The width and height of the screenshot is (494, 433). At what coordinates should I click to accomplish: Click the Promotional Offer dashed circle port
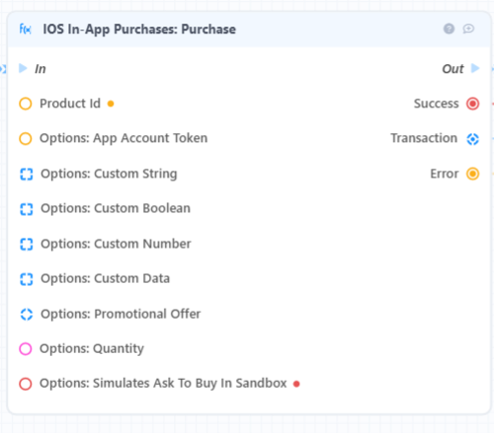27,315
